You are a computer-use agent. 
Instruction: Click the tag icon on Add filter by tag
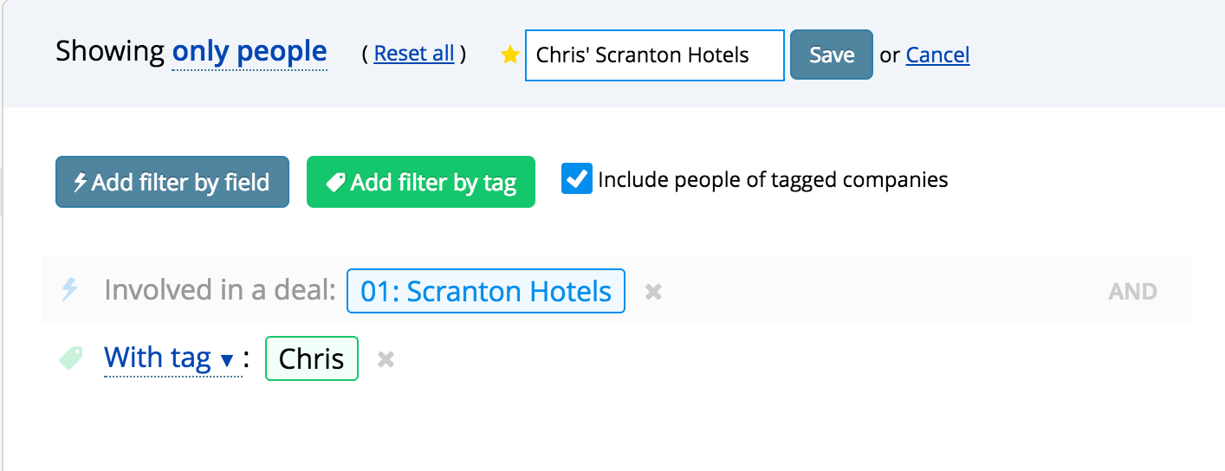coord(335,183)
